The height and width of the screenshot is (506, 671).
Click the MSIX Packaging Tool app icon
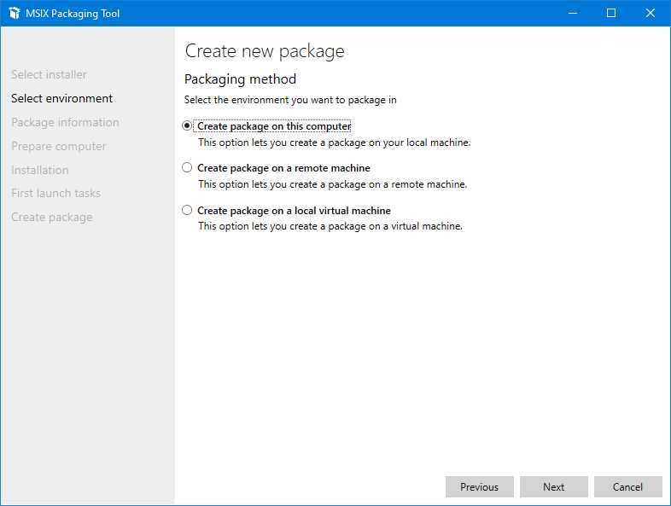coord(15,14)
